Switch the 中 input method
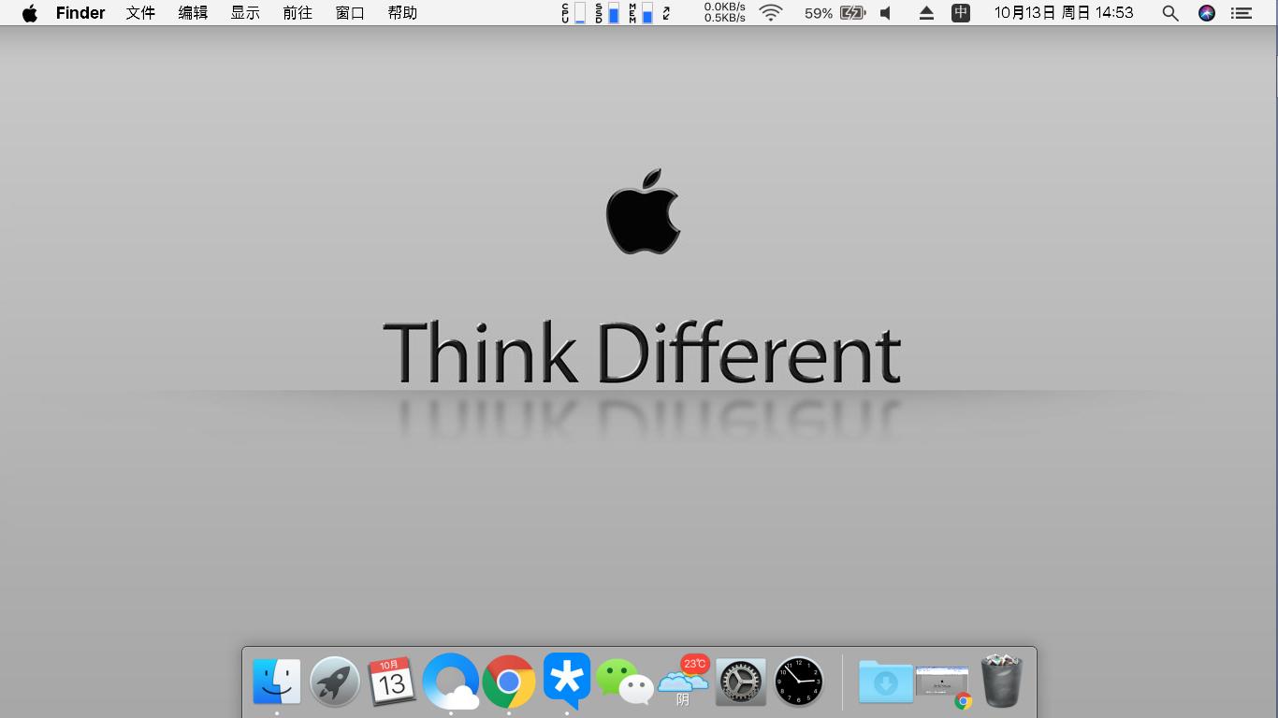The width and height of the screenshot is (1278, 718). tap(960, 13)
